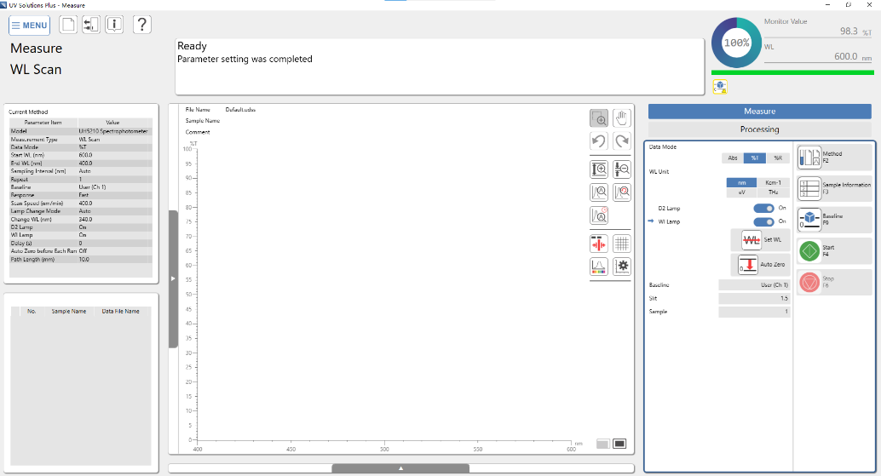Toggle the graph grid lines icon
Image resolution: width=881 pixels, height=476 pixels.
click(622, 244)
